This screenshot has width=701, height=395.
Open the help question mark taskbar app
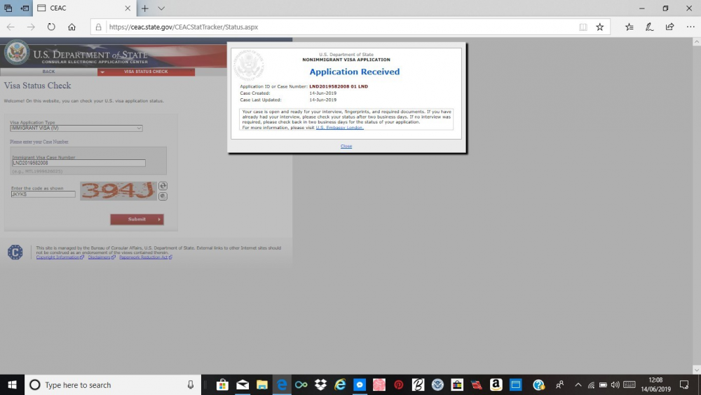pos(538,384)
